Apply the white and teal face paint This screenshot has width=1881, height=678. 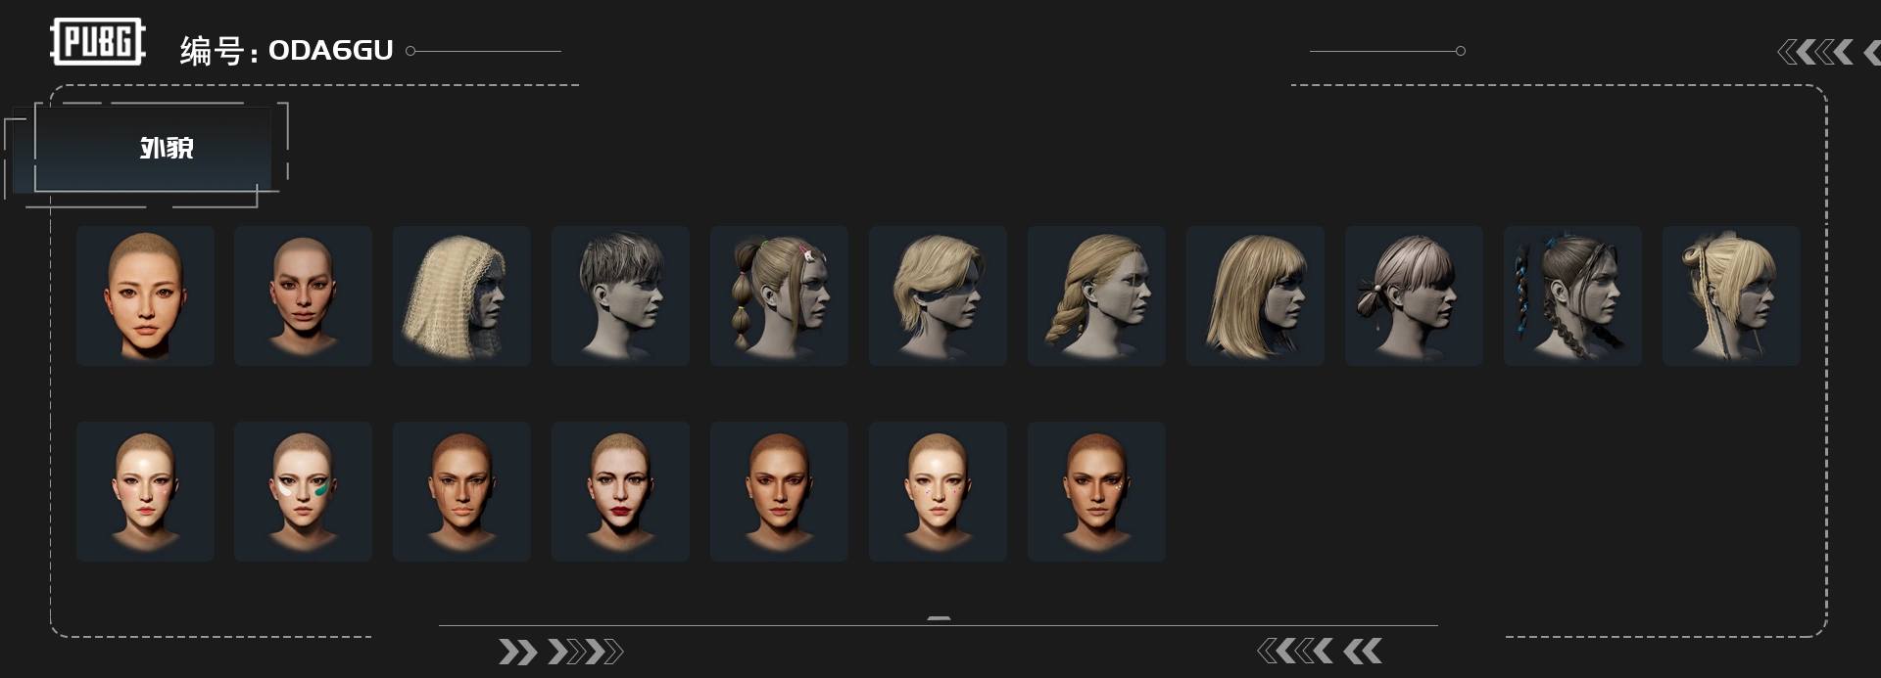click(303, 491)
